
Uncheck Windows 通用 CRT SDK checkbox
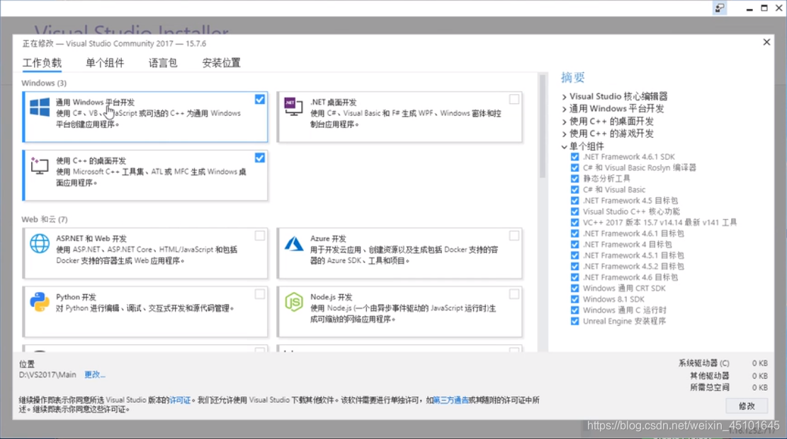pyautogui.click(x=574, y=288)
